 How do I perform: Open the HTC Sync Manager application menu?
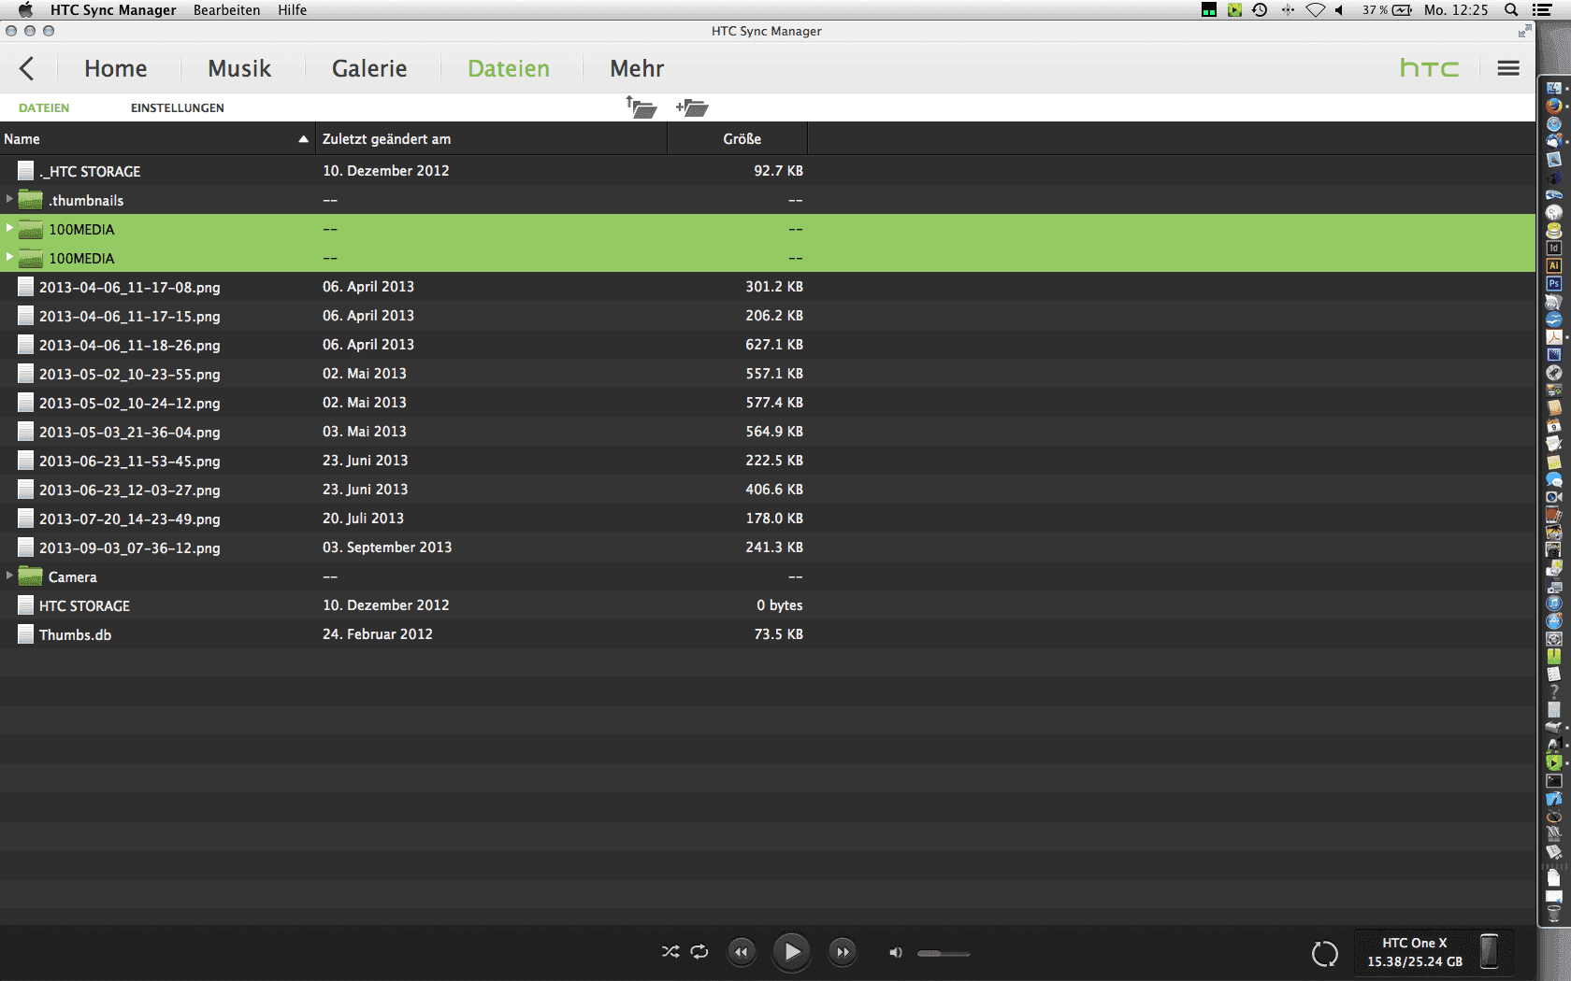[x=113, y=10]
